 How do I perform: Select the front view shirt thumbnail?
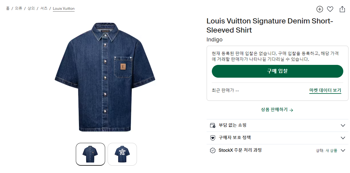(90, 154)
